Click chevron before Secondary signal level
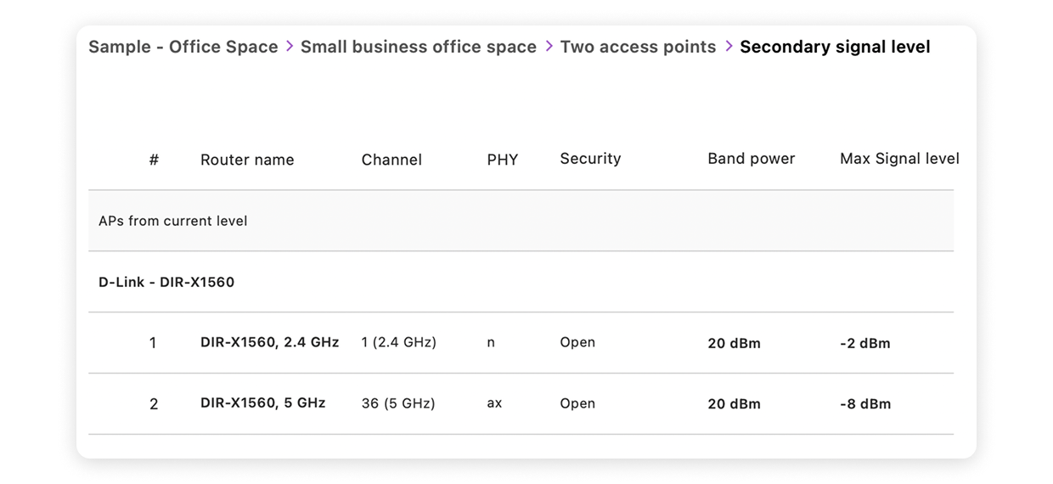Viewport: 1053px width, 484px height. point(729,47)
